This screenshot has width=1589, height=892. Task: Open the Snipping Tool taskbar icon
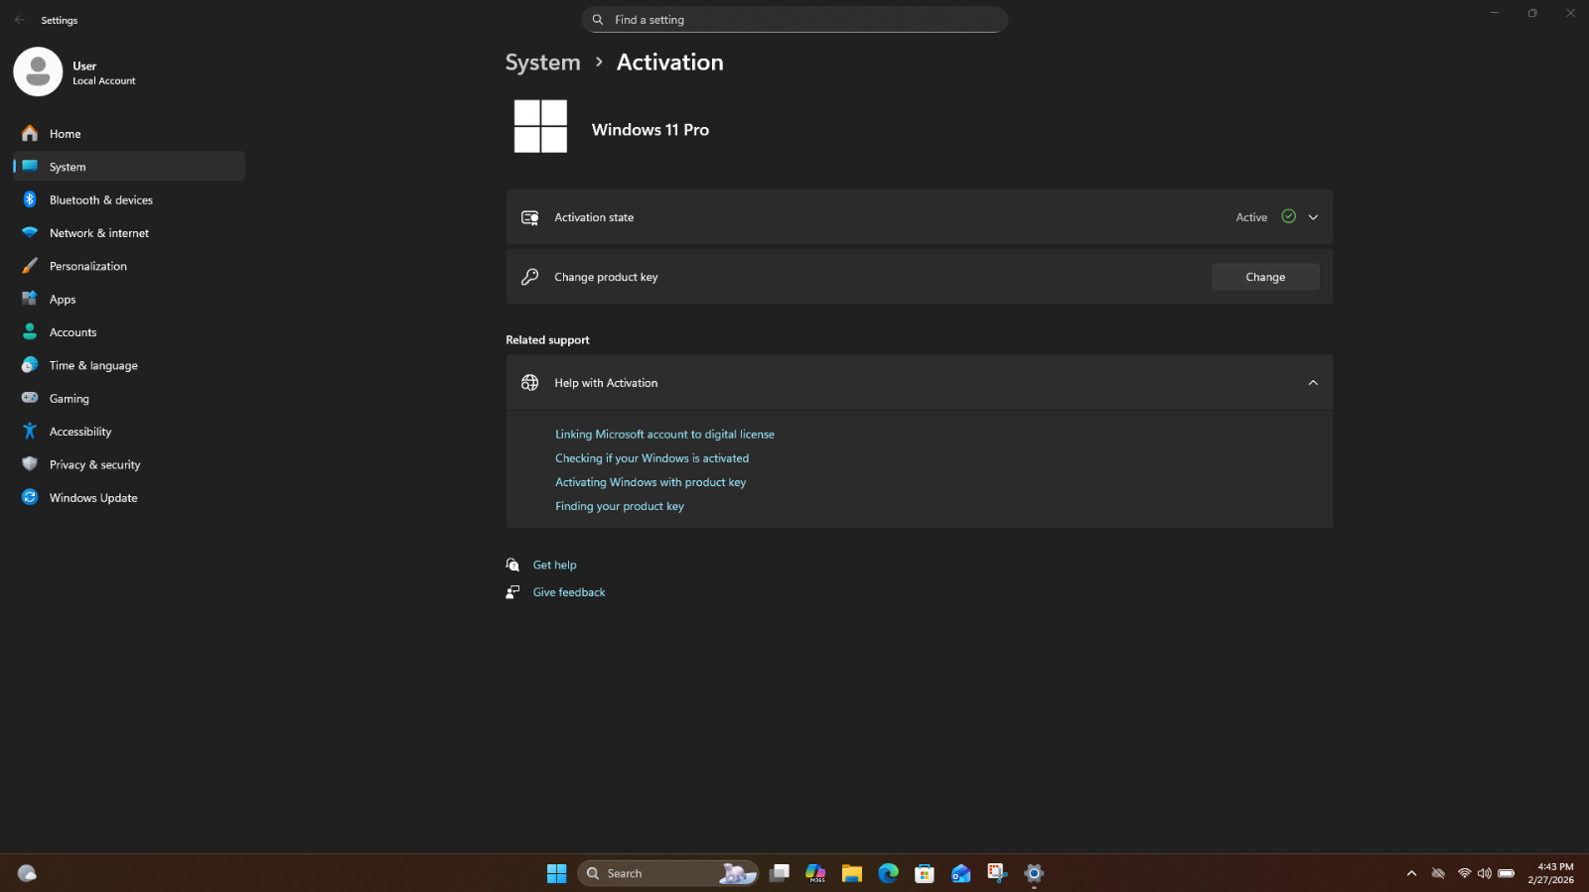997,873
